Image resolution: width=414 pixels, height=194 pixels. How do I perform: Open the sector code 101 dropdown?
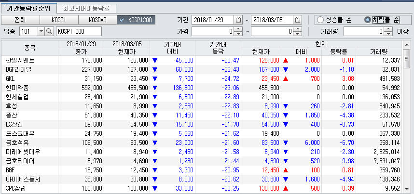[x=41, y=32]
